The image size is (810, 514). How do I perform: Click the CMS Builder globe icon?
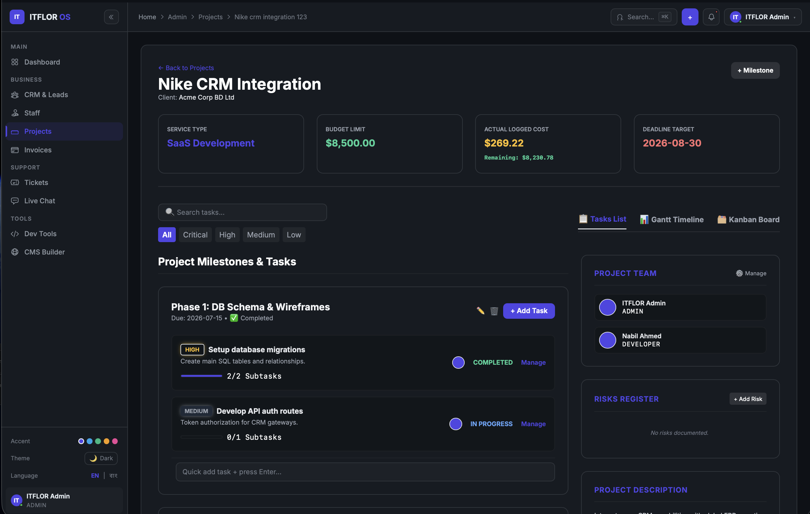click(15, 252)
